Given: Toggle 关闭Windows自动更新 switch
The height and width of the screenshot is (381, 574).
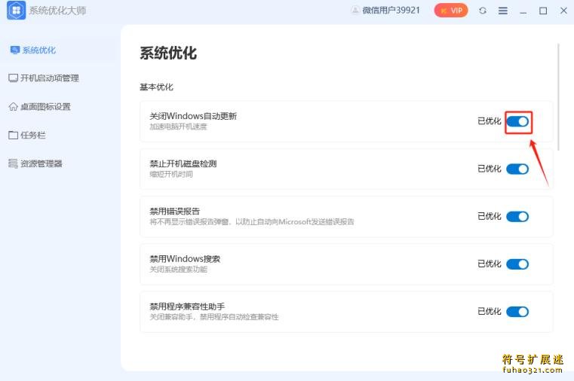Looking at the screenshot, I should 517,122.
